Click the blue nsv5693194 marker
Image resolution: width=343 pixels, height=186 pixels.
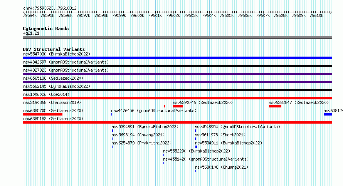(112, 139)
